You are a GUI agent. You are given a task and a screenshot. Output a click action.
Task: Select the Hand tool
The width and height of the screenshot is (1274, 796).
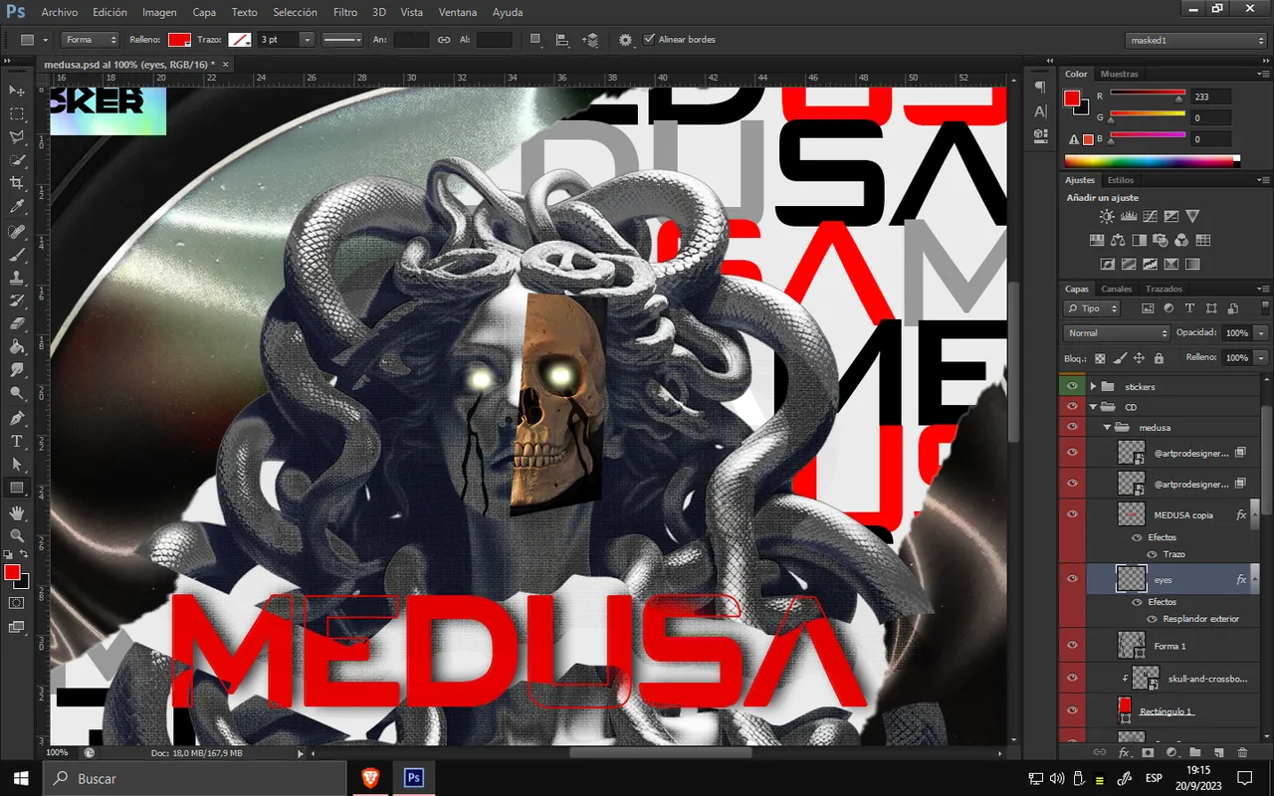[x=17, y=512]
